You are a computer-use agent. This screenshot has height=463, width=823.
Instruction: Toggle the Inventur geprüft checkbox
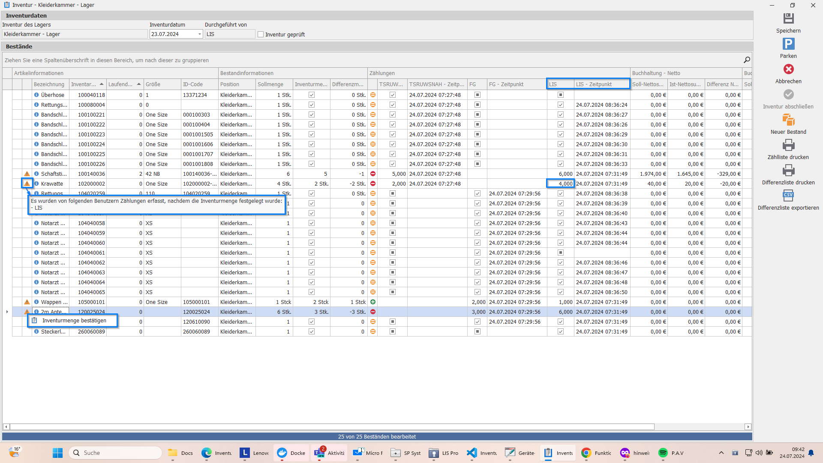tap(261, 35)
